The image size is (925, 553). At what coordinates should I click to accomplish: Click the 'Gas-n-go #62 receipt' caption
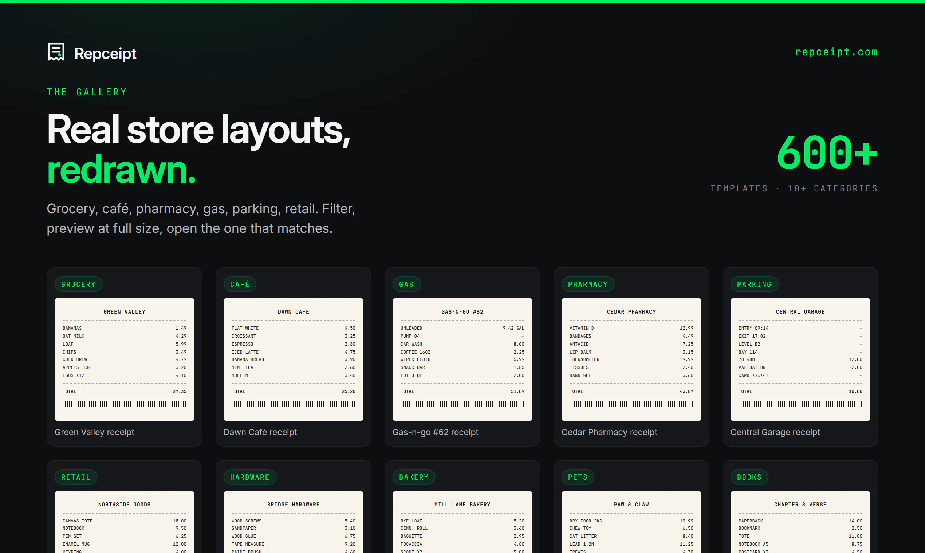pos(435,432)
